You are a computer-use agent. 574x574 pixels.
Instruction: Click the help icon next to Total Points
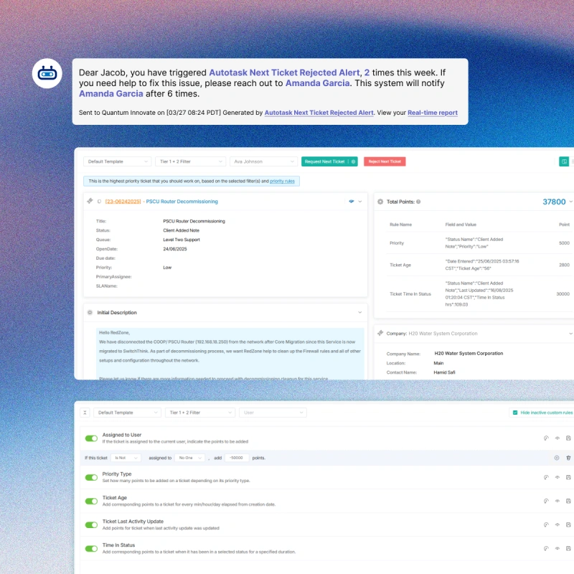pyautogui.click(x=418, y=202)
